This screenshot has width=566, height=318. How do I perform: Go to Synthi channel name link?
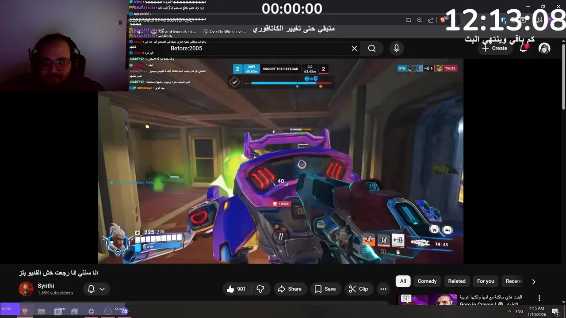click(x=46, y=286)
